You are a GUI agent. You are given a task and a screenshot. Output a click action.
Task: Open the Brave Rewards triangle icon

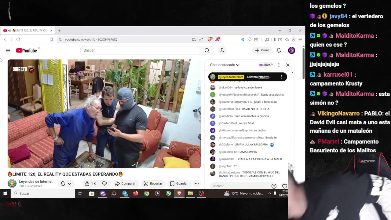(x=217, y=39)
